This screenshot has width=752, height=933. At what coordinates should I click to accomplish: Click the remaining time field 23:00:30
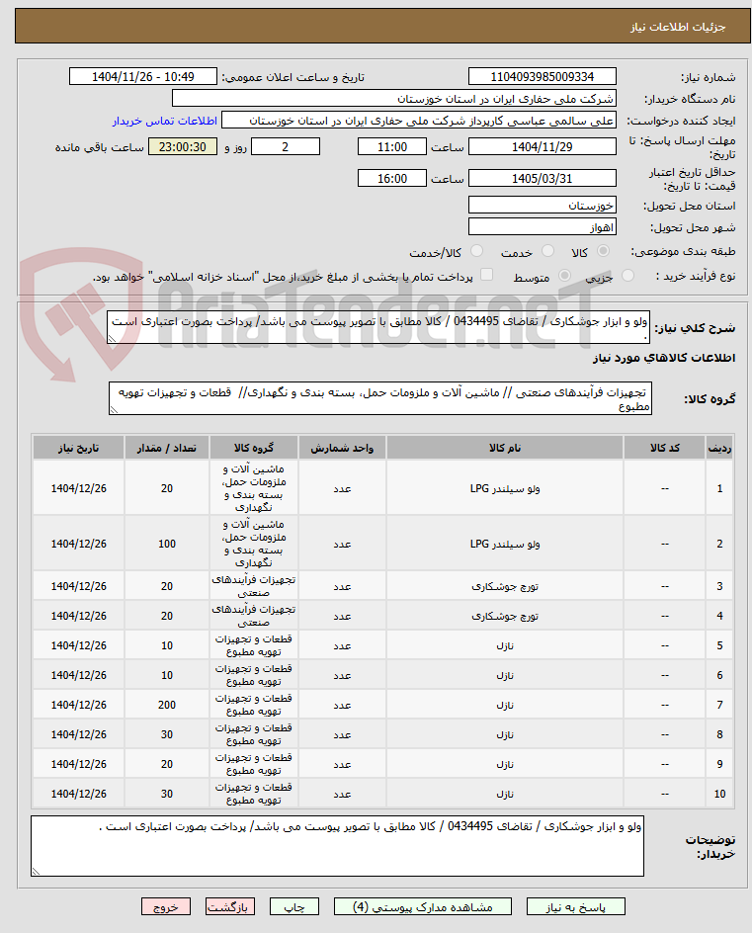point(183,147)
